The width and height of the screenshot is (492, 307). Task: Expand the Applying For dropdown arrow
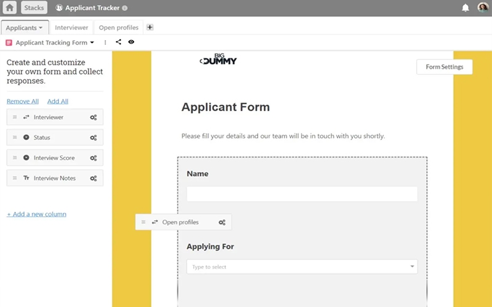(x=412, y=266)
